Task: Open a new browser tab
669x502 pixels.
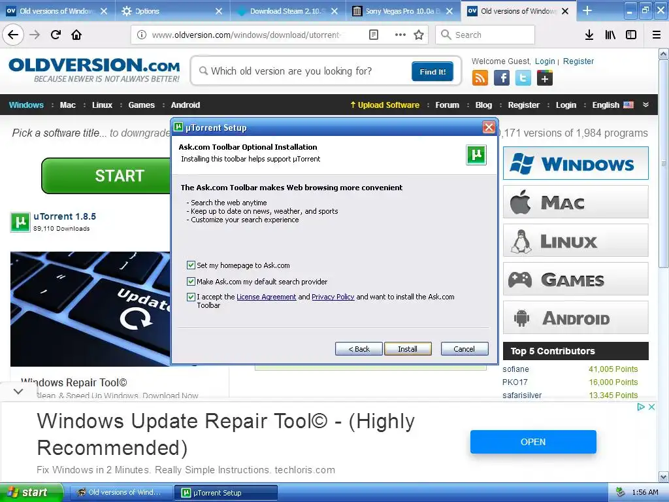Action: 587,10
